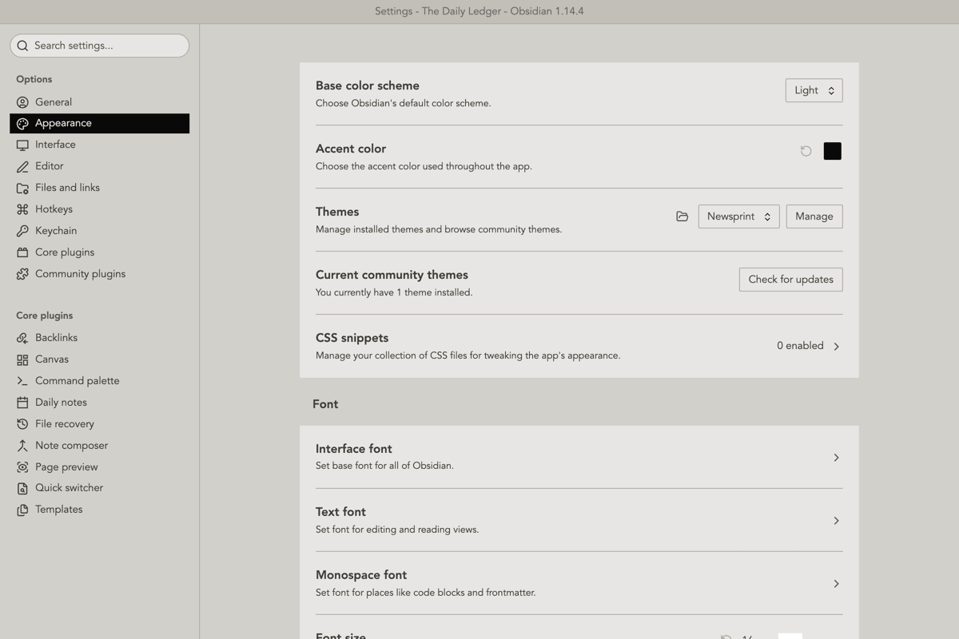Image resolution: width=959 pixels, height=639 pixels.
Task: Open Keychain settings via key icon
Action: tap(22, 231)
